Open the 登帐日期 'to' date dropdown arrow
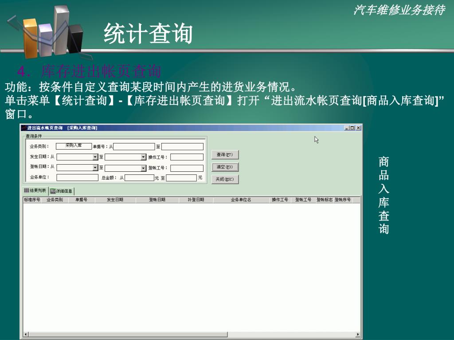The width and height of the screenshot is (454, 340). (x=143, y=168)
